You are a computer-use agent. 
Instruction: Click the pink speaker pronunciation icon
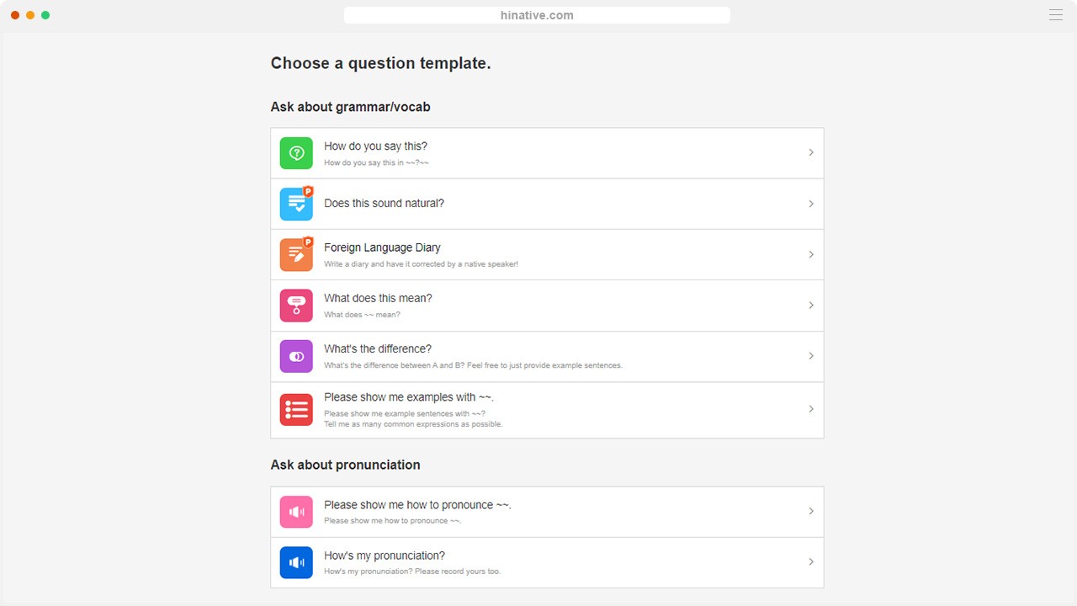coord(296,512)
